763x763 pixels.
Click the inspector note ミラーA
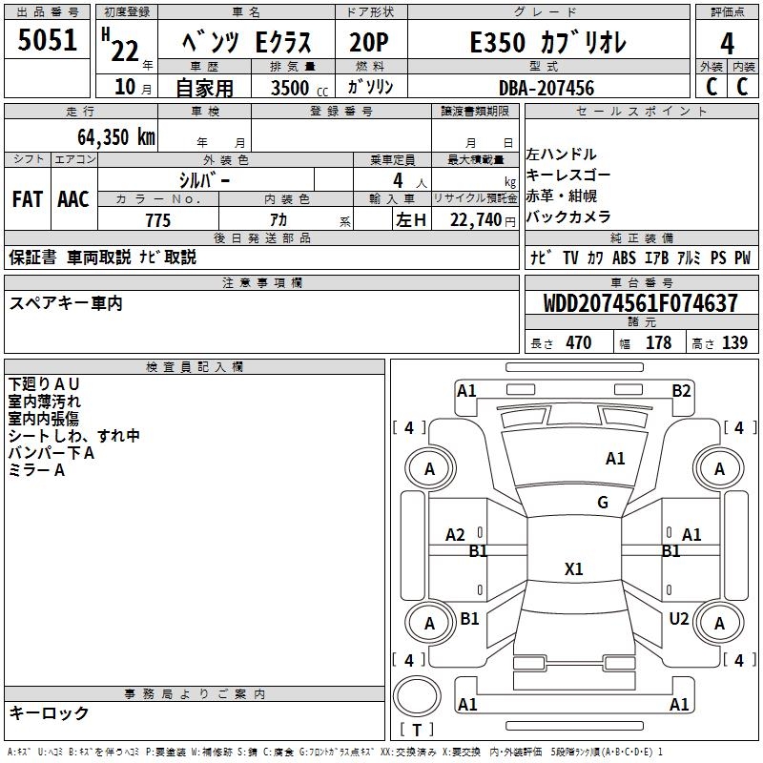click(36, 470)
